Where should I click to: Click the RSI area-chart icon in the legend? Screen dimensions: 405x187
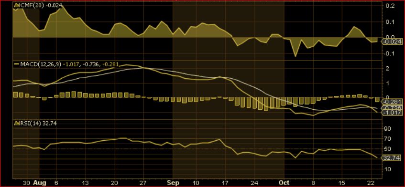17,124
